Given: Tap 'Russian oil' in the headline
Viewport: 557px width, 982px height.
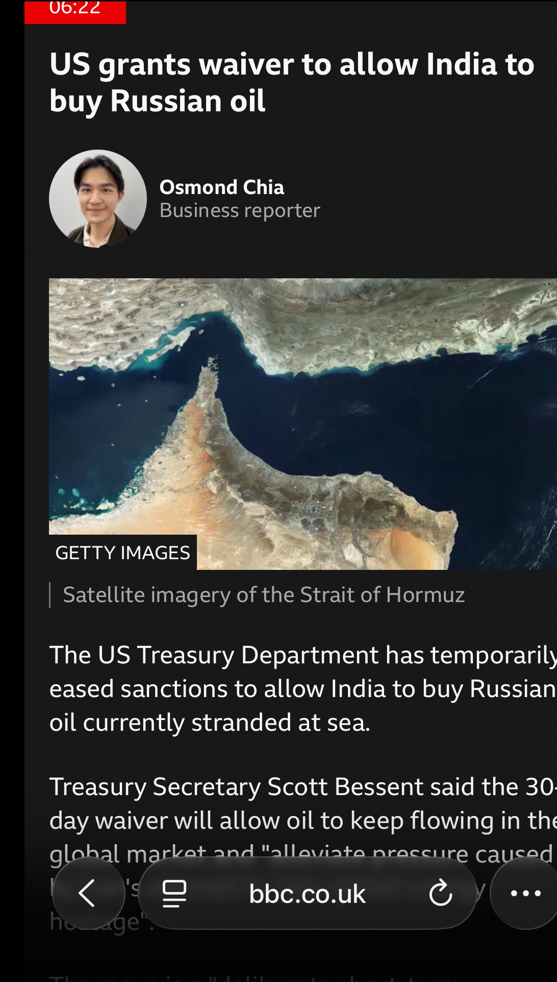Looking at the screenshot, I should 188,101.
